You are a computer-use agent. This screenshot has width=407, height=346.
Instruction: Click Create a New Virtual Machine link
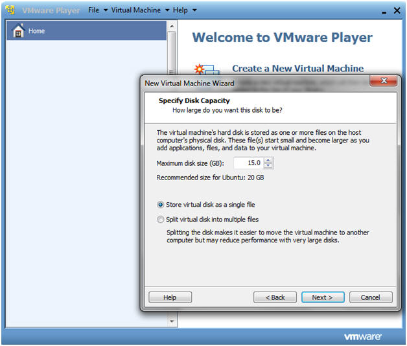pyautogui.click(x=297, y=69)
